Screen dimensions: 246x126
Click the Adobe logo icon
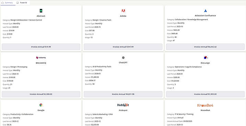[123, 11]
